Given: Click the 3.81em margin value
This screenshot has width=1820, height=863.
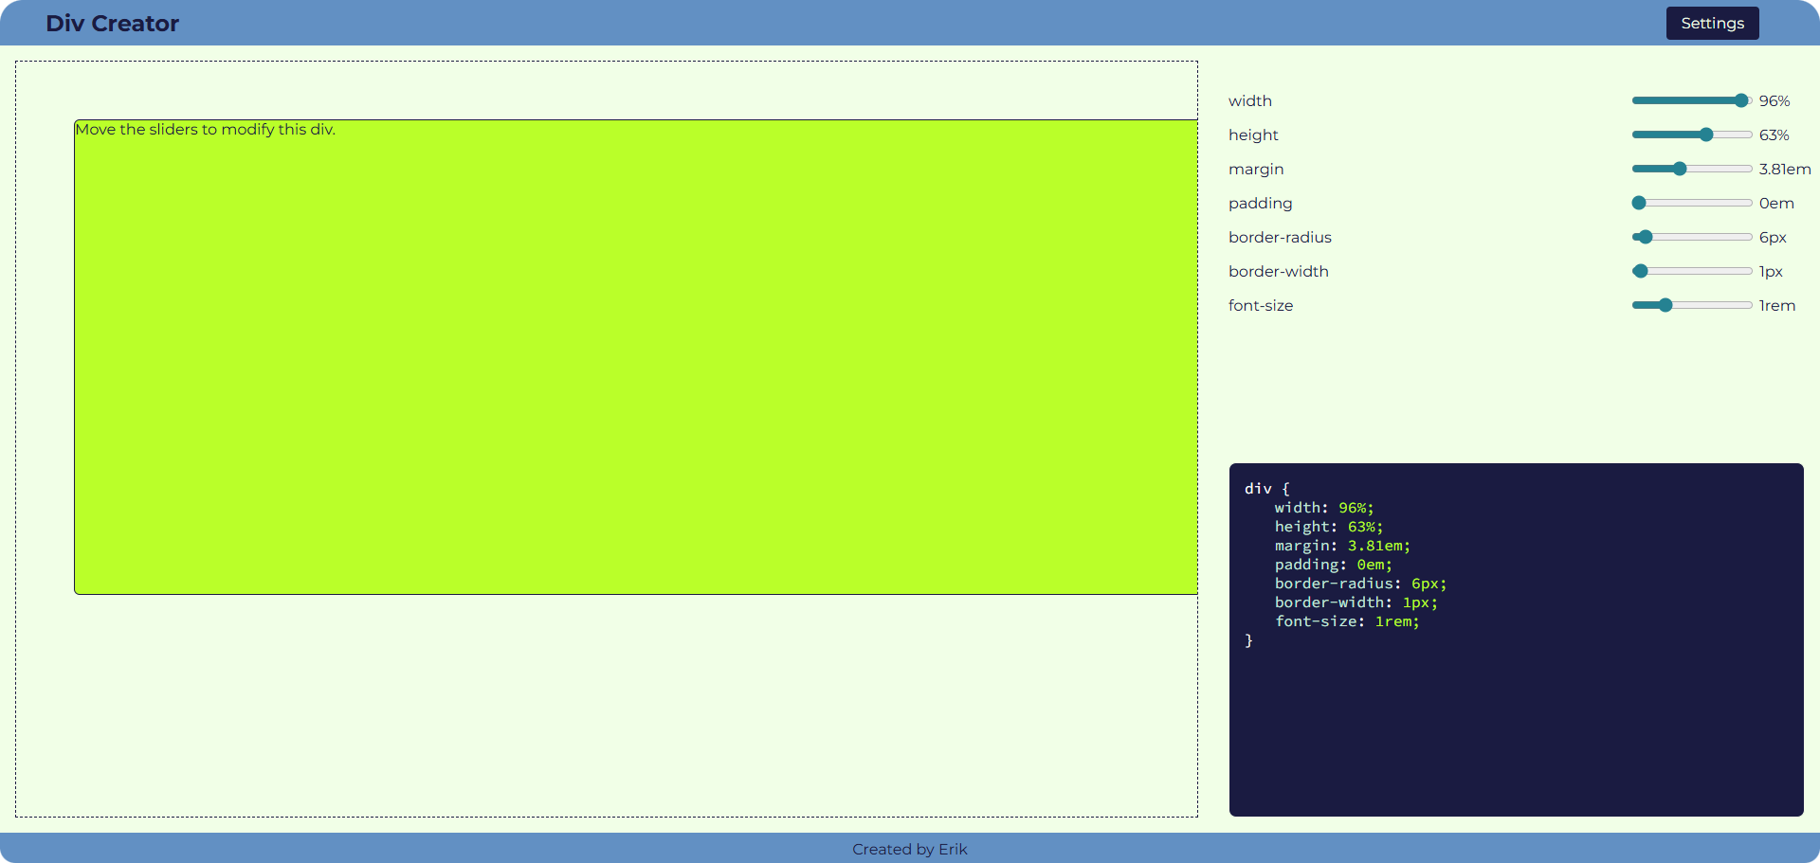Looking at the screenshot, I should (1785, 169).
